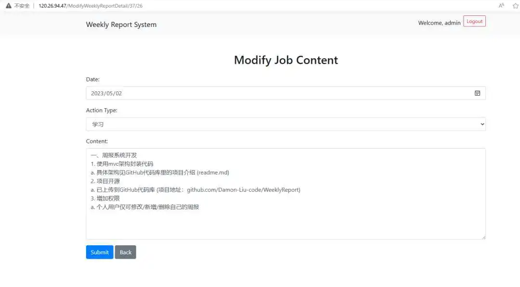Select the year 2023 in Date field

tap(97, 94)
